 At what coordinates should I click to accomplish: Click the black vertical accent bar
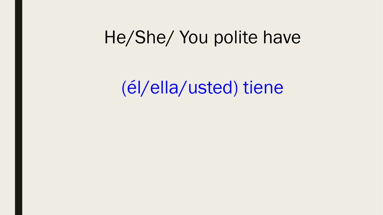click(x=19, y=107)
